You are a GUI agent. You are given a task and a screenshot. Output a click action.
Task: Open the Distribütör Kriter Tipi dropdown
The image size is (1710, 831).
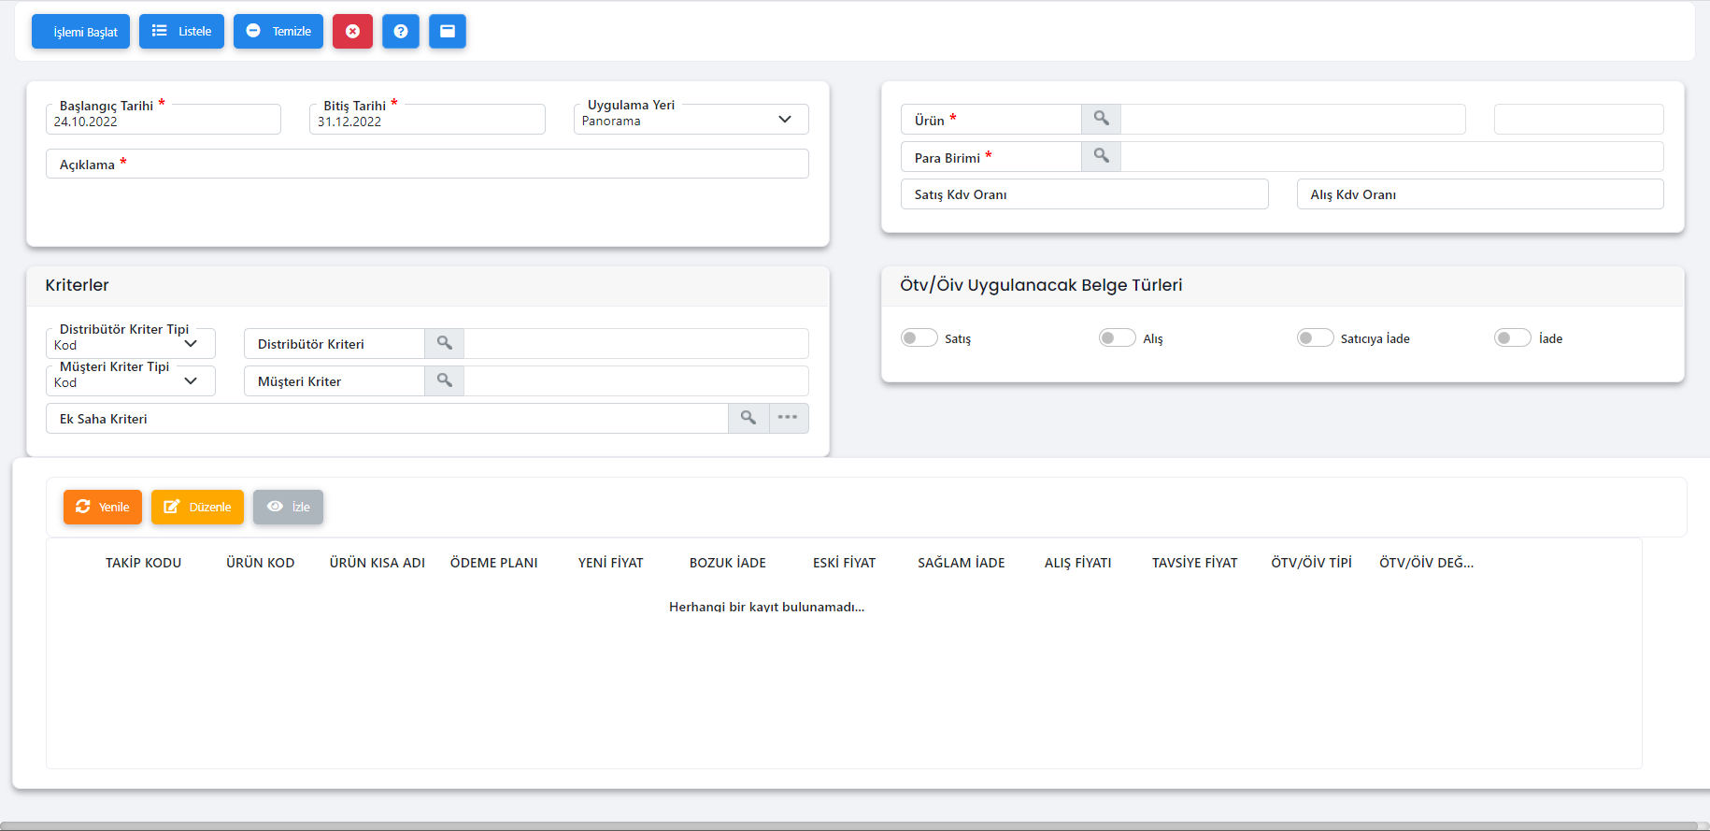pos(191,344)
